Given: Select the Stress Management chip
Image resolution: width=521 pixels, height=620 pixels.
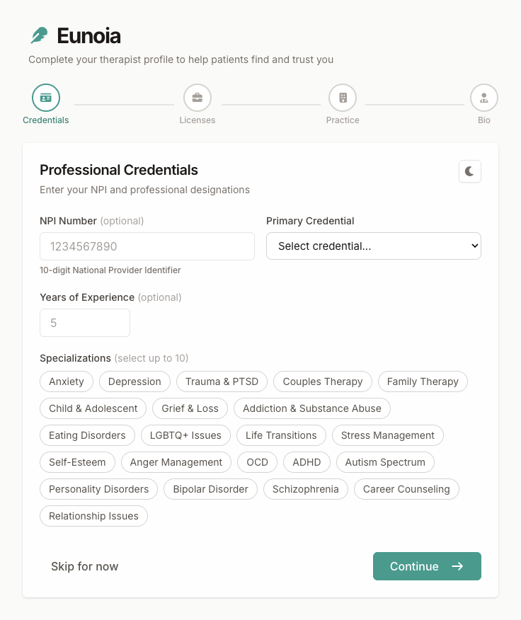Looking at the screenshot, I should [388, 435].
